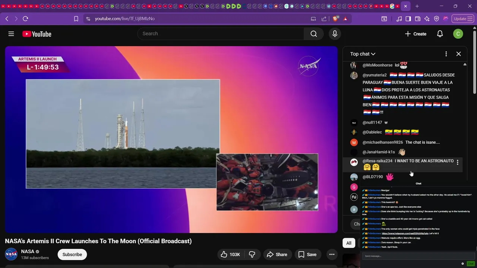Toggle browser sidebar panel icon
This screenshot has width=477, height=268.
408,19
